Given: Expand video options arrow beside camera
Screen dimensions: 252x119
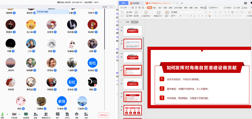Looking at the screenshot, I should 19,114.
